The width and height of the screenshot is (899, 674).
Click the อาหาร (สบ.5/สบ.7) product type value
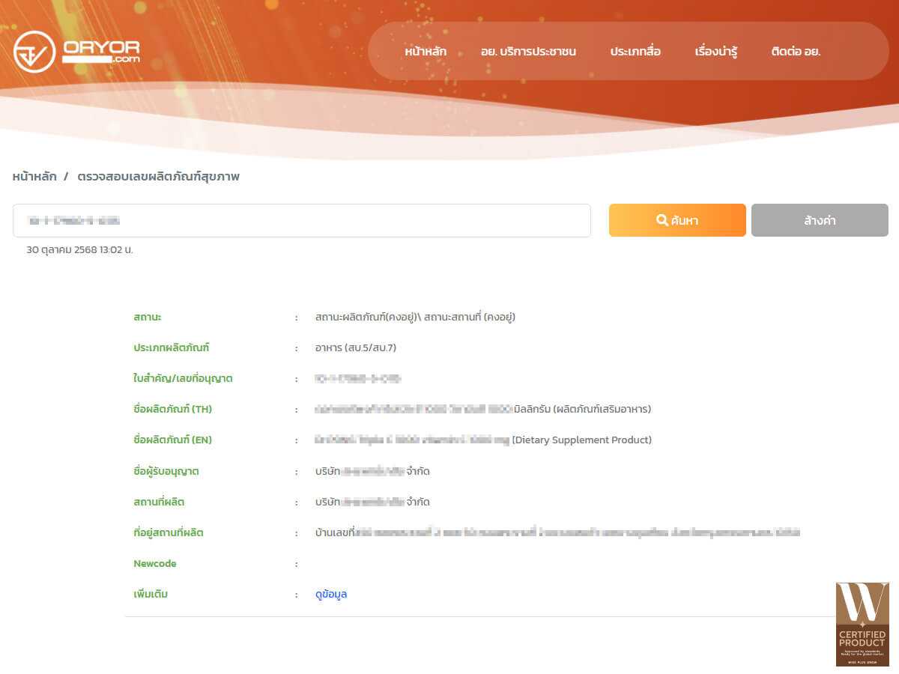356,347
